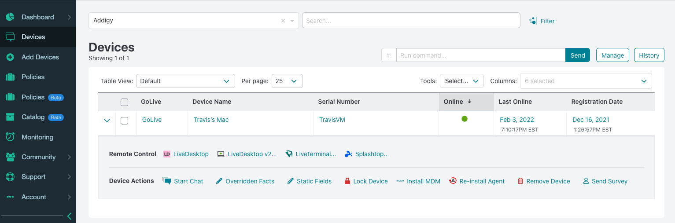675x223 pixels.
Task: Collapse the Travis's Mac row details
Action: click(x=107, y=121)
